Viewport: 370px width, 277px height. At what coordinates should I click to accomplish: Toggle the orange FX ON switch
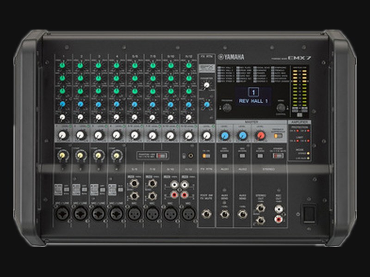click(x=206, y=156)
